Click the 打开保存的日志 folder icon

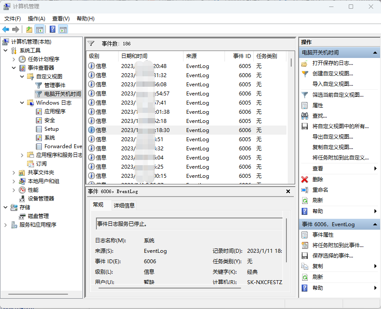click(x=305, y=63)
